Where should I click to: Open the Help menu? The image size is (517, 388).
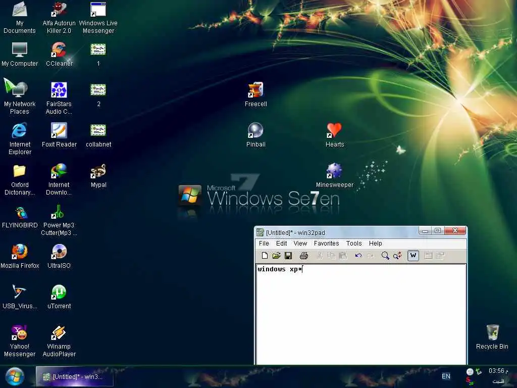click(x=375, y=244)
